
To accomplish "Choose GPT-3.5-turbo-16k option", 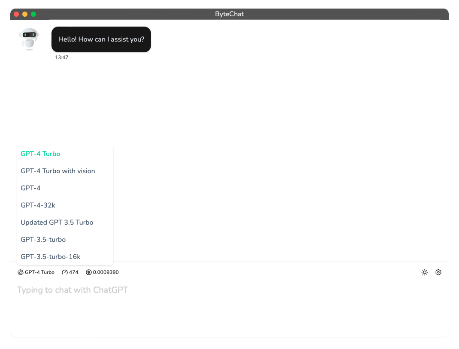I will (51, 257).
